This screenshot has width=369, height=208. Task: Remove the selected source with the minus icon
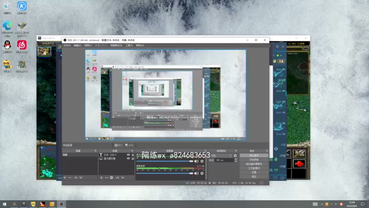tap(107, 177)
